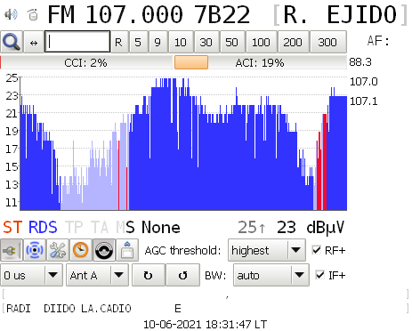Open the 0 us de-emphasis dropdown
The image size is (412, 331).
(32, 275)
